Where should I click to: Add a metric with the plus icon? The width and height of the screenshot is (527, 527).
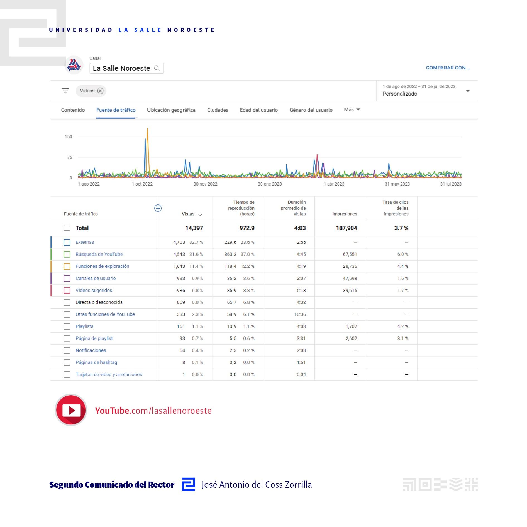(x=158, y=208)
